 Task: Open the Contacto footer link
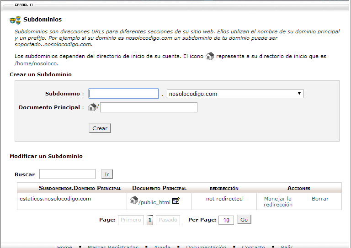[x=253, y=247]
